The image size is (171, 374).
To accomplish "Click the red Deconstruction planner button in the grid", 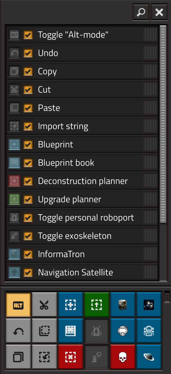I will pyautogui.click(x=70, y=357).
